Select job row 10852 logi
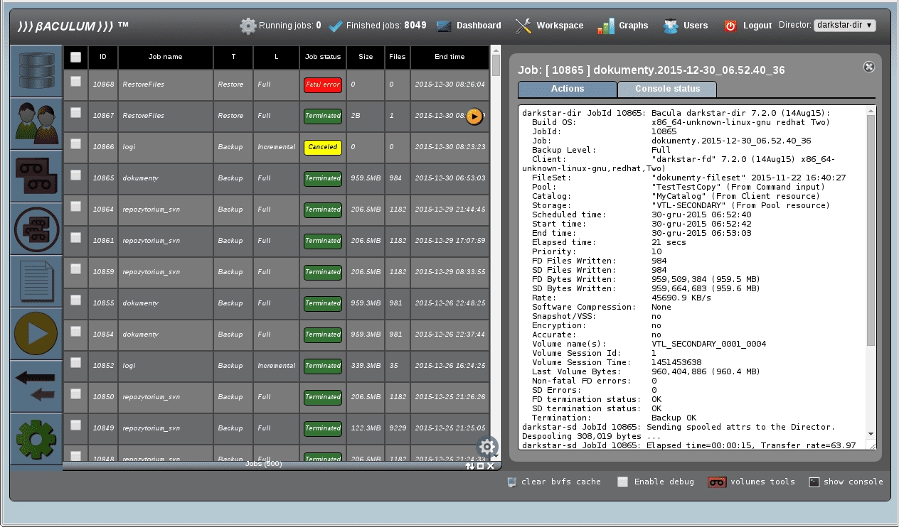This screenshot has height=527, width=899. 276,366
